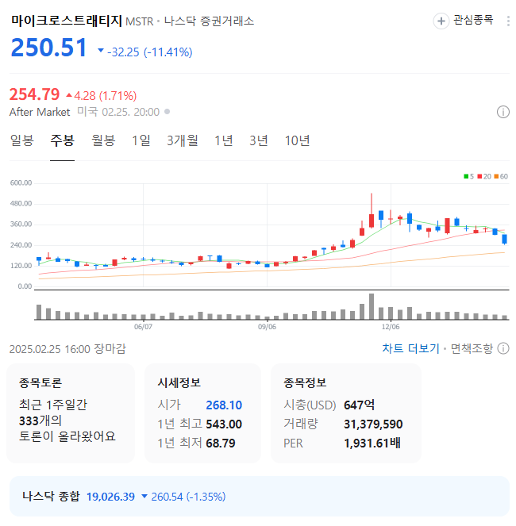Image resolution: width=516 pixels, height=526 pixels.
Task: Add MSTR to watchlist with plus icon
Action: tap(441, 21)
